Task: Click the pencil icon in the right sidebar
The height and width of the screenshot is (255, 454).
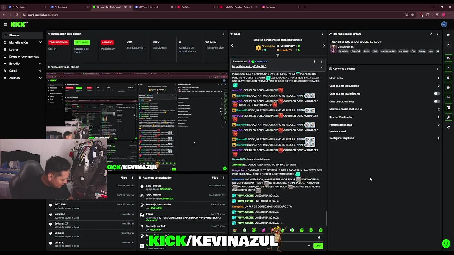Action: tap(448, 45)
